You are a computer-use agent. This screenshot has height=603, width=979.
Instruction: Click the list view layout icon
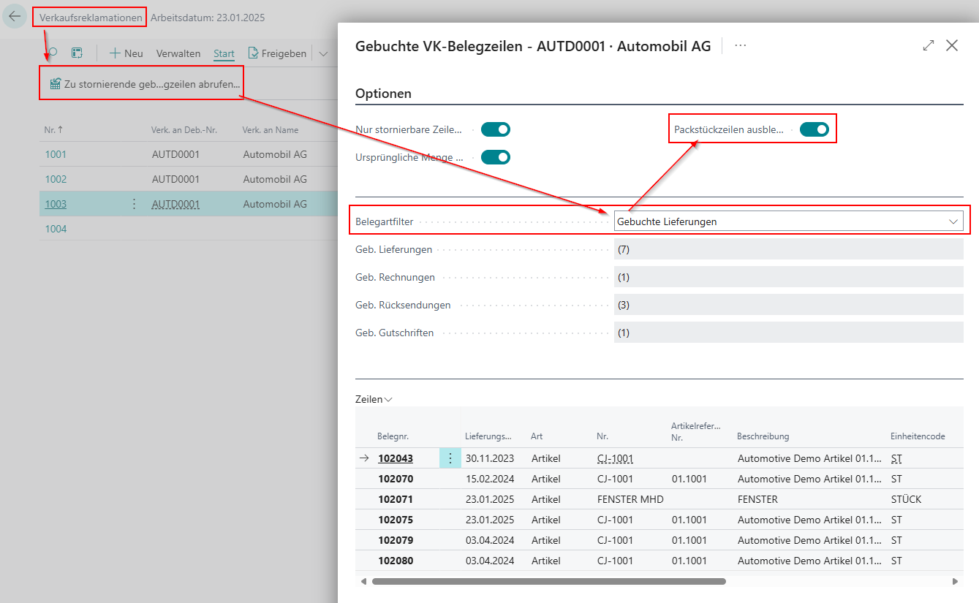click(x=77, y=53)
